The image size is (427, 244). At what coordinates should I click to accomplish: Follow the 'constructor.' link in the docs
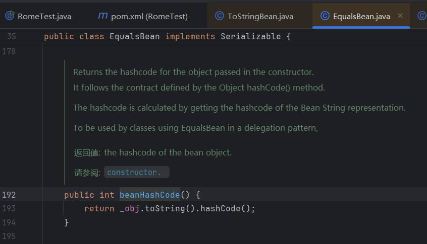point(134,173)
